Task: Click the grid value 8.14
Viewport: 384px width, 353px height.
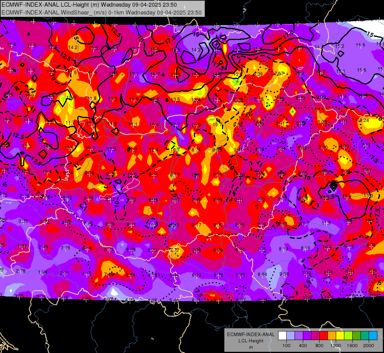Action: point(218,300)
